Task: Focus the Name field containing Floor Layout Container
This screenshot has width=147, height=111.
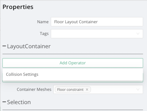Action: point(97,22)
